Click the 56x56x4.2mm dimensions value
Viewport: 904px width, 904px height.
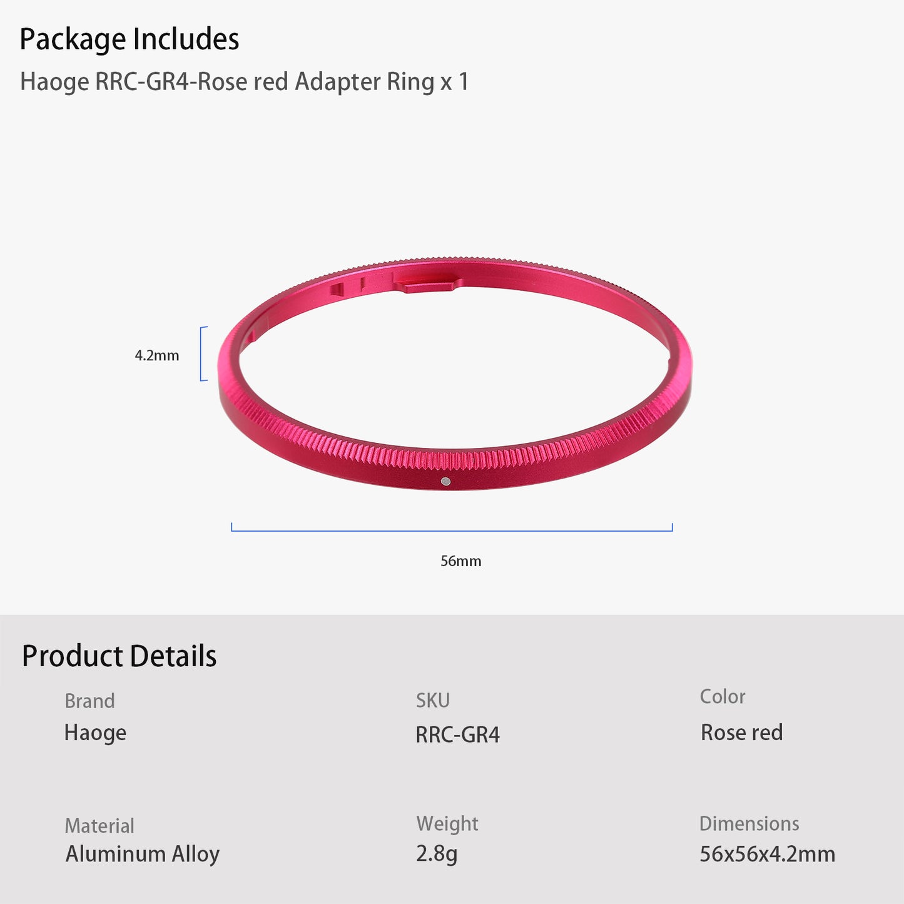[x=767, y=854]
